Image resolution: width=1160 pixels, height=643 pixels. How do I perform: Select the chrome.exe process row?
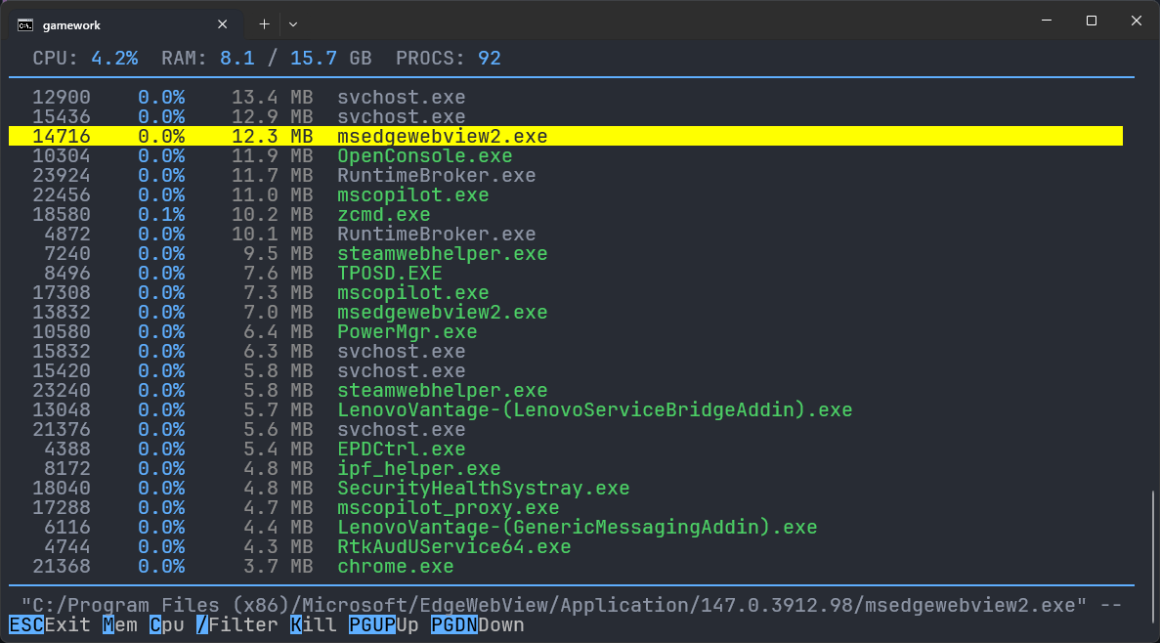coord(565,566)
